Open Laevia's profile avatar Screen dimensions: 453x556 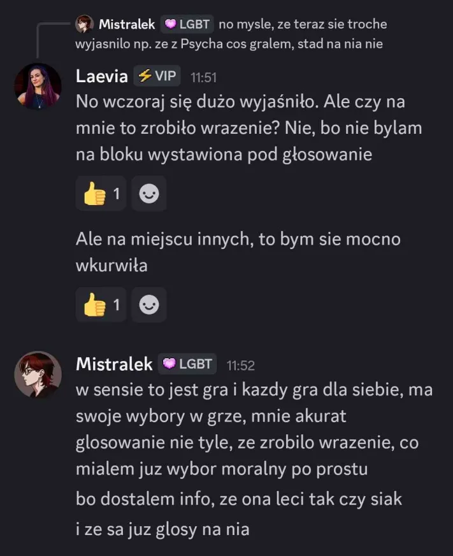pos(38,86)
